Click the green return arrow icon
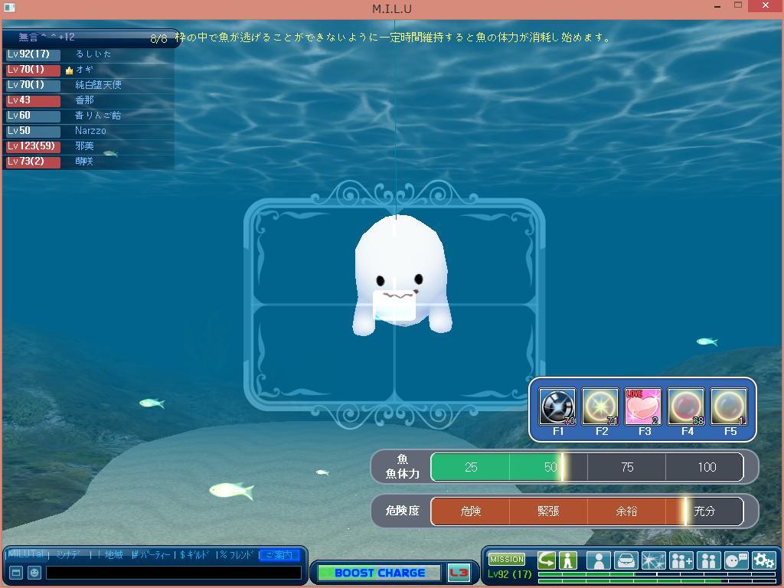The width and height of the screenshot is (784, 588). (547, 560)
